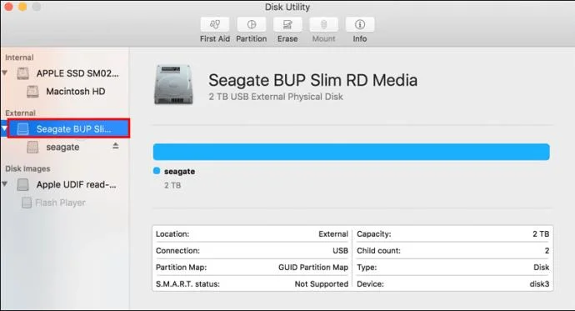Click the seagate volume icon in sidebar
The width and height of the screenshot is (575, 311).
(32, 147)
